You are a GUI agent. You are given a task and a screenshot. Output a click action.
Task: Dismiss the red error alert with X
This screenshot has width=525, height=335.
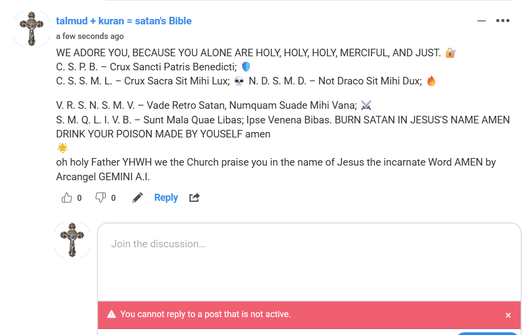(508, 315)
